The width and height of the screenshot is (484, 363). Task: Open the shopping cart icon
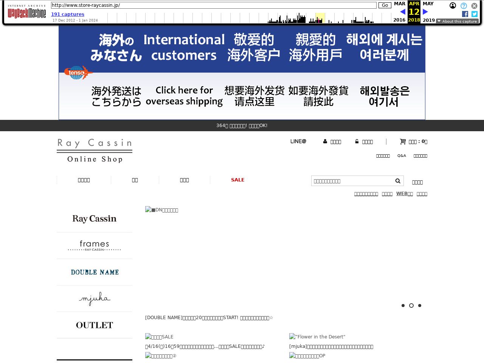[403, 141]
